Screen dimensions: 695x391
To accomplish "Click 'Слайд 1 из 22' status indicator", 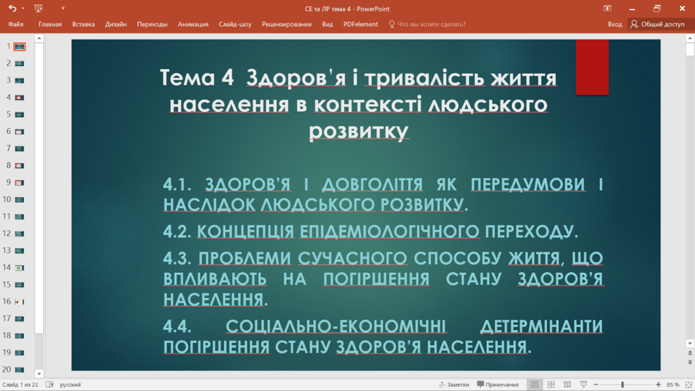I will [x=20, y=385].
